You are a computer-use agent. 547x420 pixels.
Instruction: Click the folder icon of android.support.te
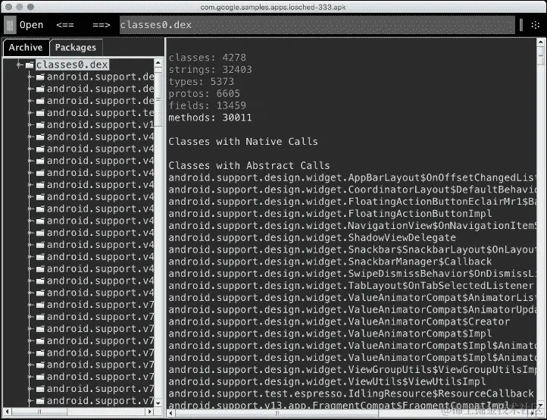tap(40, 113)
